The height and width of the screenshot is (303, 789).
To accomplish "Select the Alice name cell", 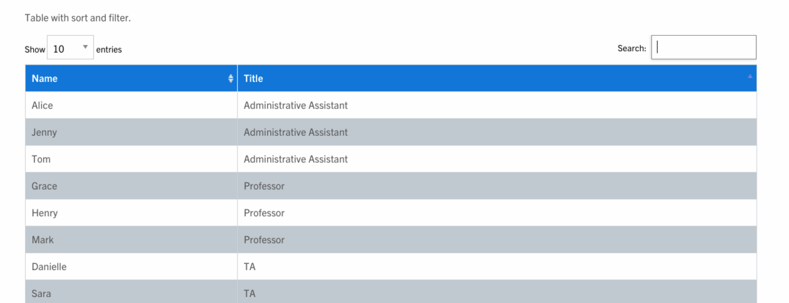I will coord(42,106).
